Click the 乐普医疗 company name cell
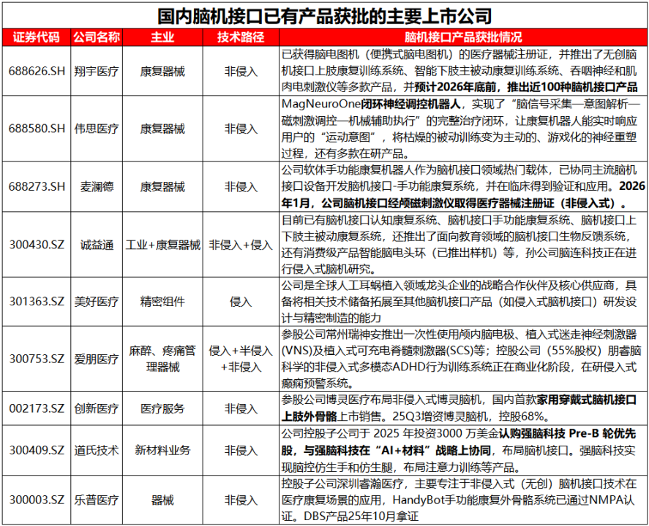The width and height of the screenshot is (649, 526). pos(96,500)
